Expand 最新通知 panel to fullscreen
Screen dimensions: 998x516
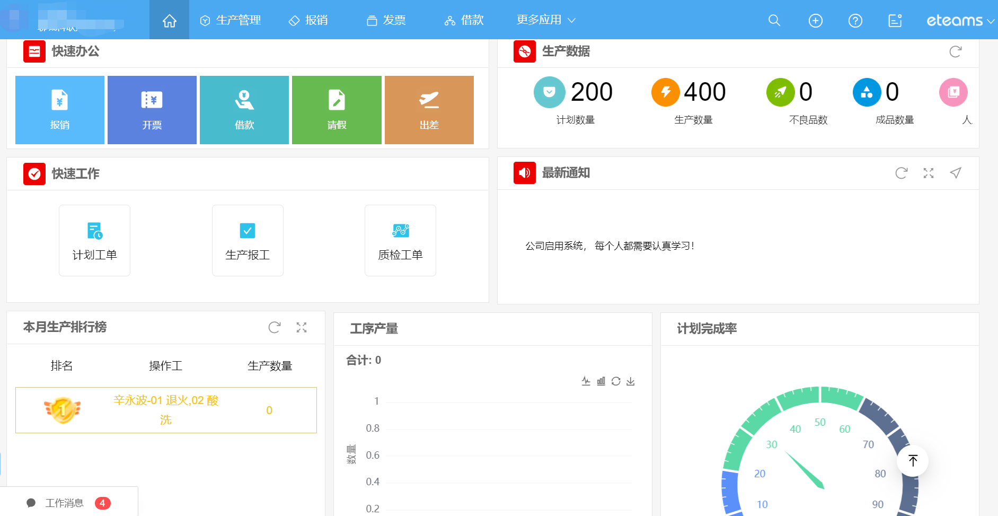tap(928, 173)
